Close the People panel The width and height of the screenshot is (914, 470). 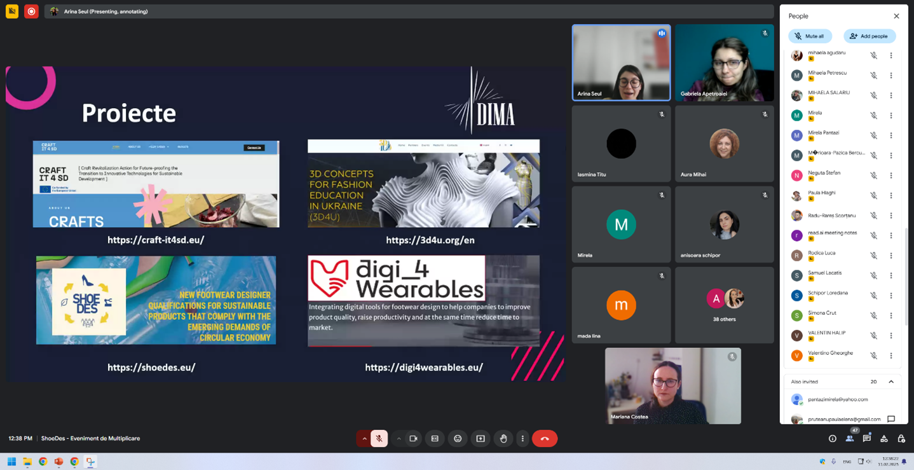pos(896,16)
